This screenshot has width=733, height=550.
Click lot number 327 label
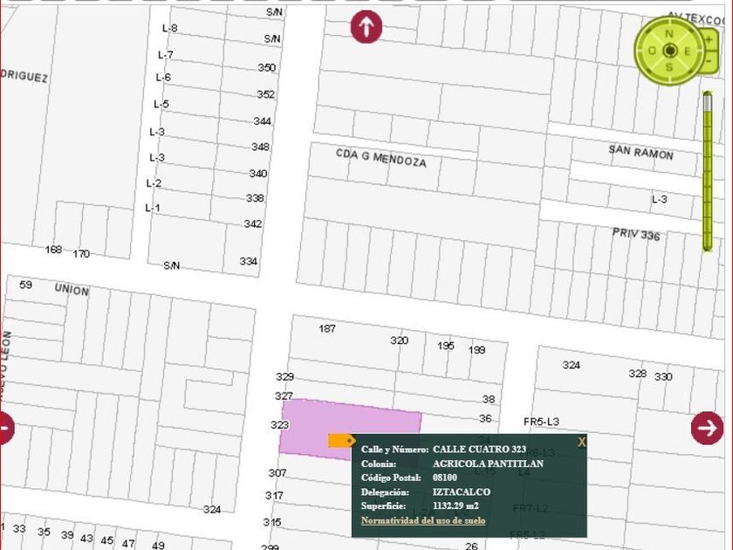tap(284, 396)
